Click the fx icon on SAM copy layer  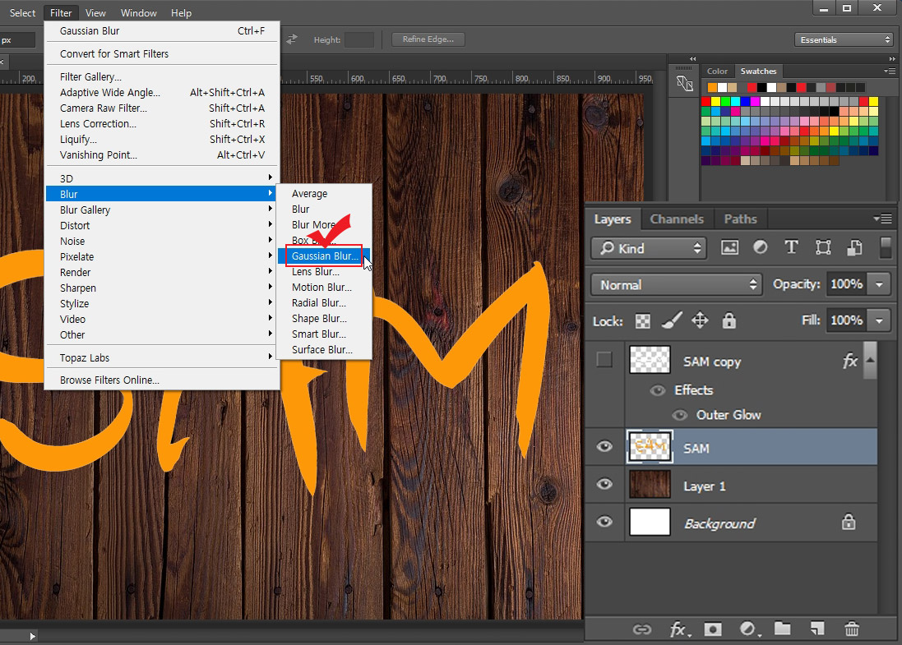[x=849, y=361]
